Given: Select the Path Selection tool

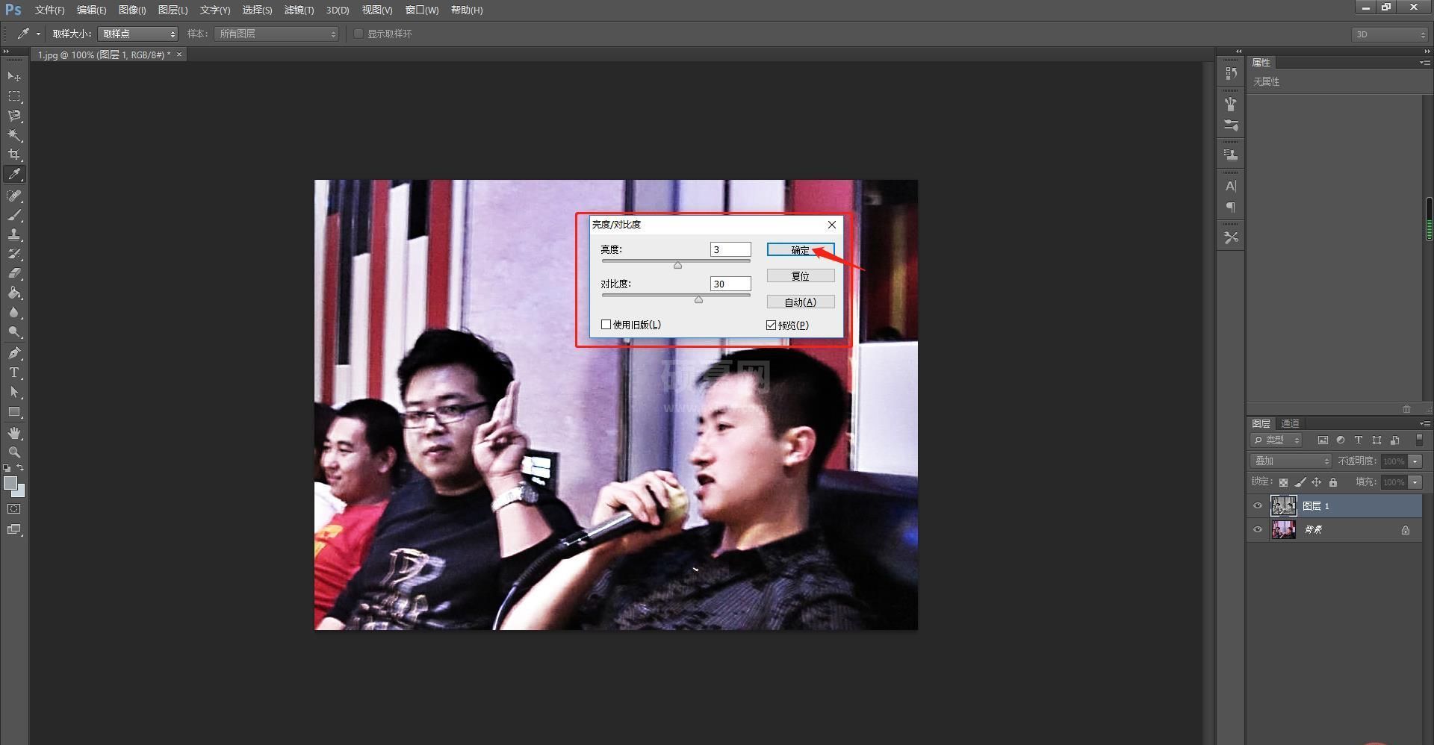Looking at the screenshot, I should pyautogui.click(x=14, y=392).
